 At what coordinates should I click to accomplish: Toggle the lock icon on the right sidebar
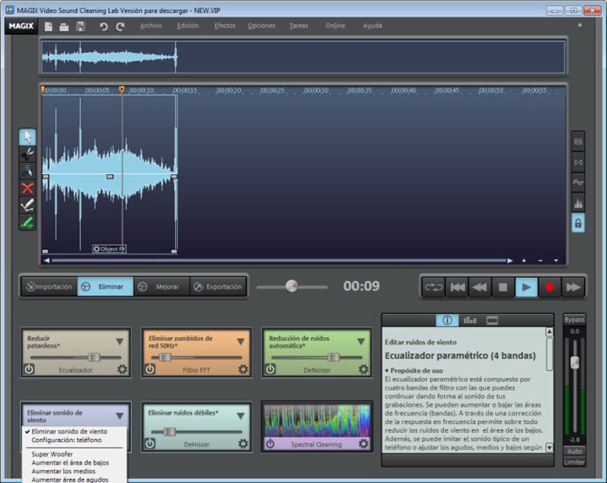[x=577, y=222]
